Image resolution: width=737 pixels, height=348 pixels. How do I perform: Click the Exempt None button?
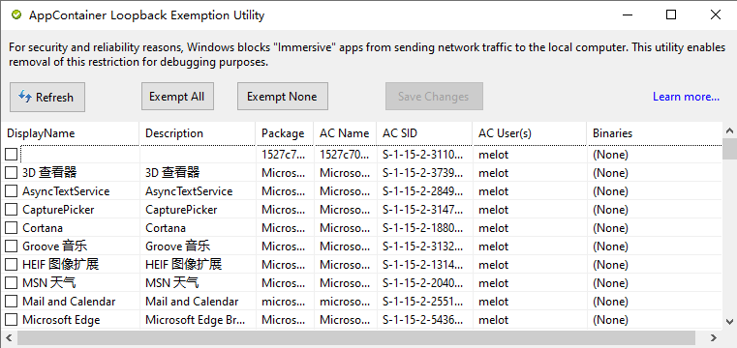[x=282, y=97]
